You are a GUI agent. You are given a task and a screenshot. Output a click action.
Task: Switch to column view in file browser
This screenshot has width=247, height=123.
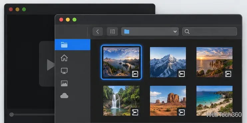click(x=112, y=31)
